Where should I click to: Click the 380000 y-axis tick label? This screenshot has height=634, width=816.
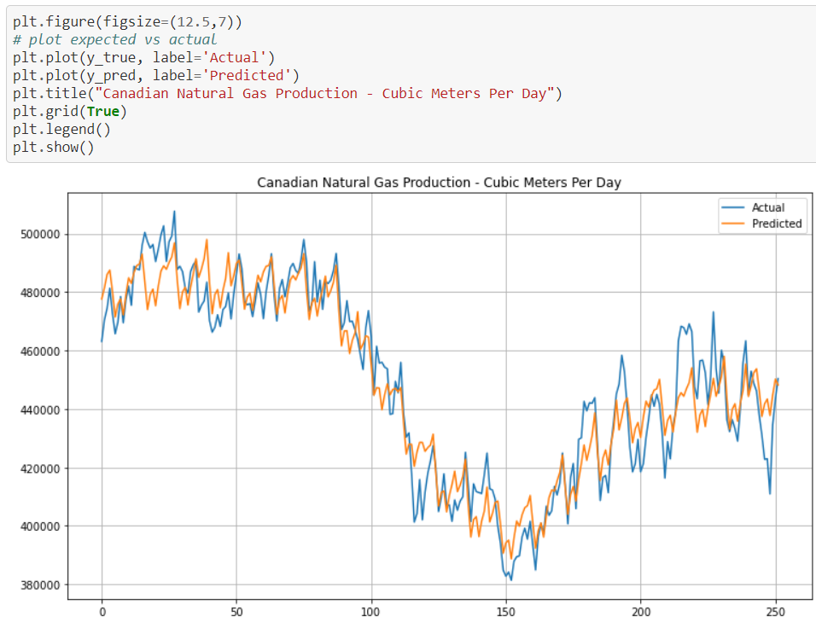click(x=40, y=585)
